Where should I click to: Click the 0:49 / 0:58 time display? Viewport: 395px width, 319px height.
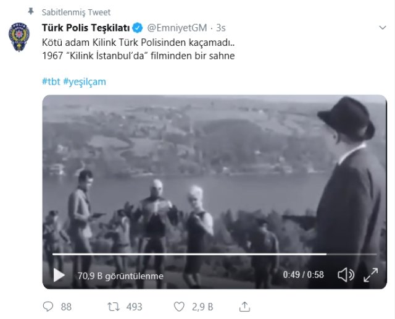tap(303, 275)
